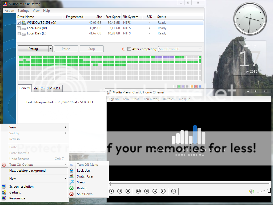This screenshot has height=205, width=273.
Task: Uncheck the WINDOWS 7 SP1 (C:) drive
Action: coord(19,23)
